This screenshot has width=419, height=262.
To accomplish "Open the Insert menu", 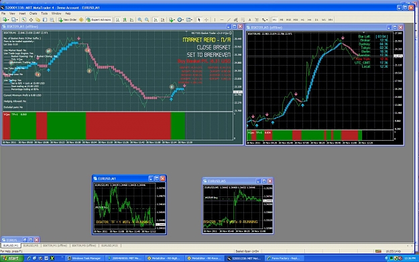I will (22, 13).
